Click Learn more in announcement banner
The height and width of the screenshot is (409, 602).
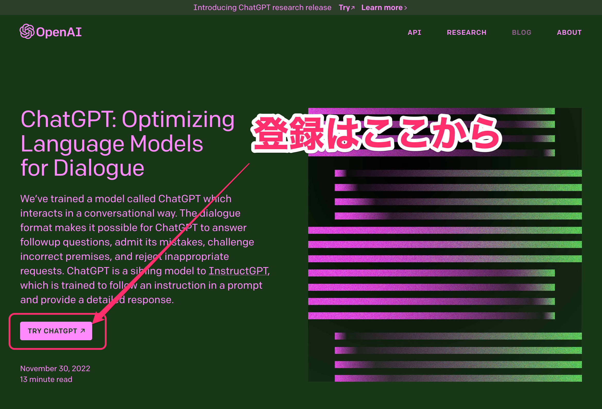pyautogui.click(x=382, y=7)
